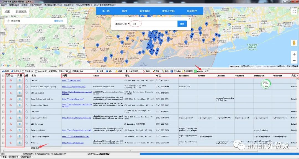Open the artemide.us website link
The image size is (299, 159).
tap(73, 143)
